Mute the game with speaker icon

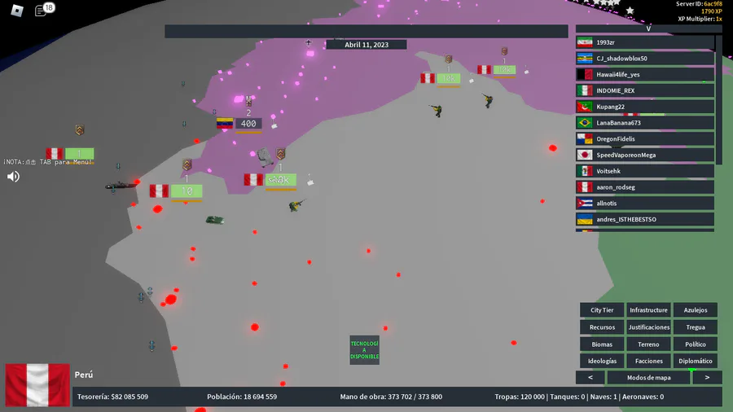coord(13,176)
